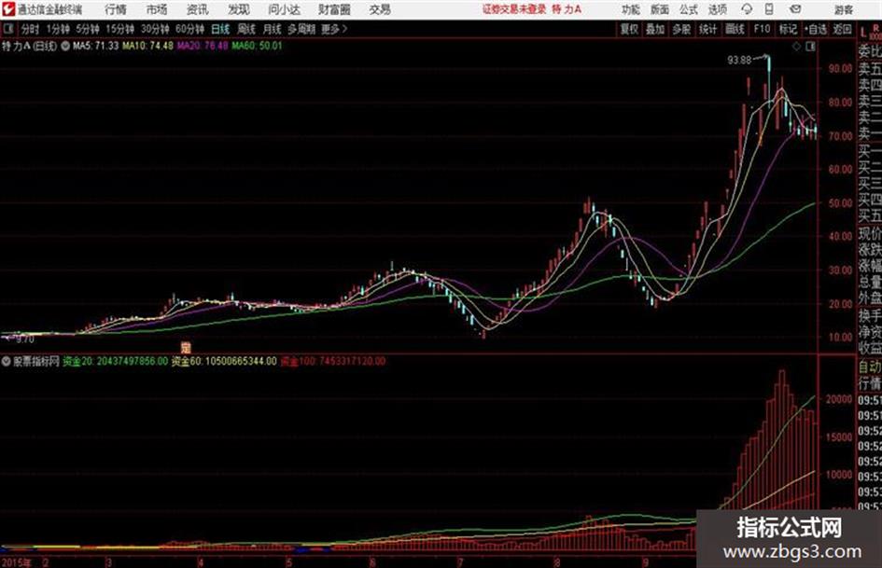Select the 多周期 multi-period tab
Viewport: 882px width, 568px height.
point(301,29)
